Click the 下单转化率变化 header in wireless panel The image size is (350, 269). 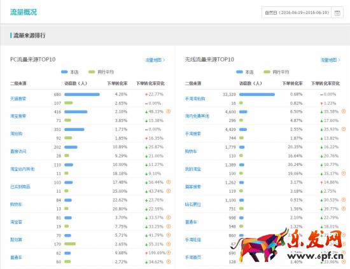[x=325, y=83]
